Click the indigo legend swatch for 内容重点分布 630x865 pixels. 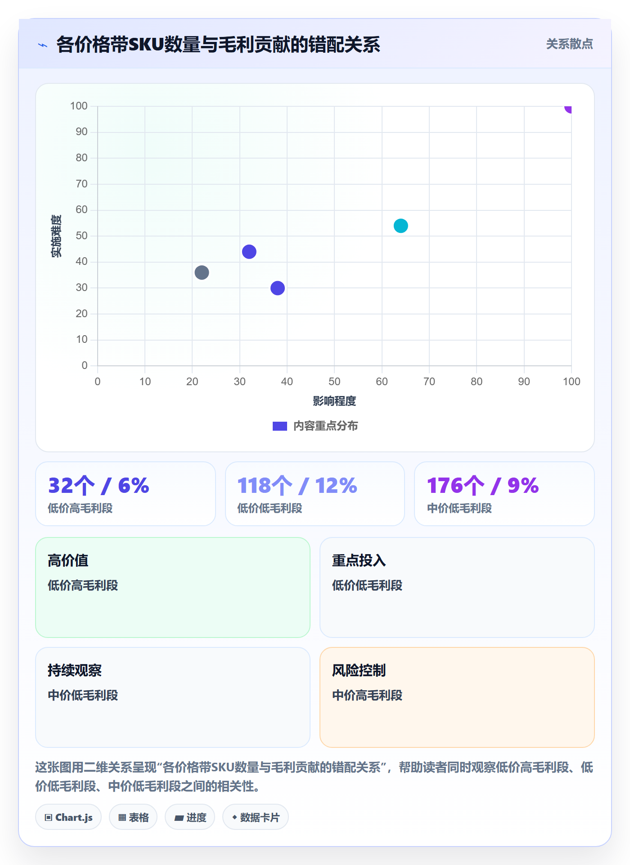pyautogui.click(x=279, y=426)
